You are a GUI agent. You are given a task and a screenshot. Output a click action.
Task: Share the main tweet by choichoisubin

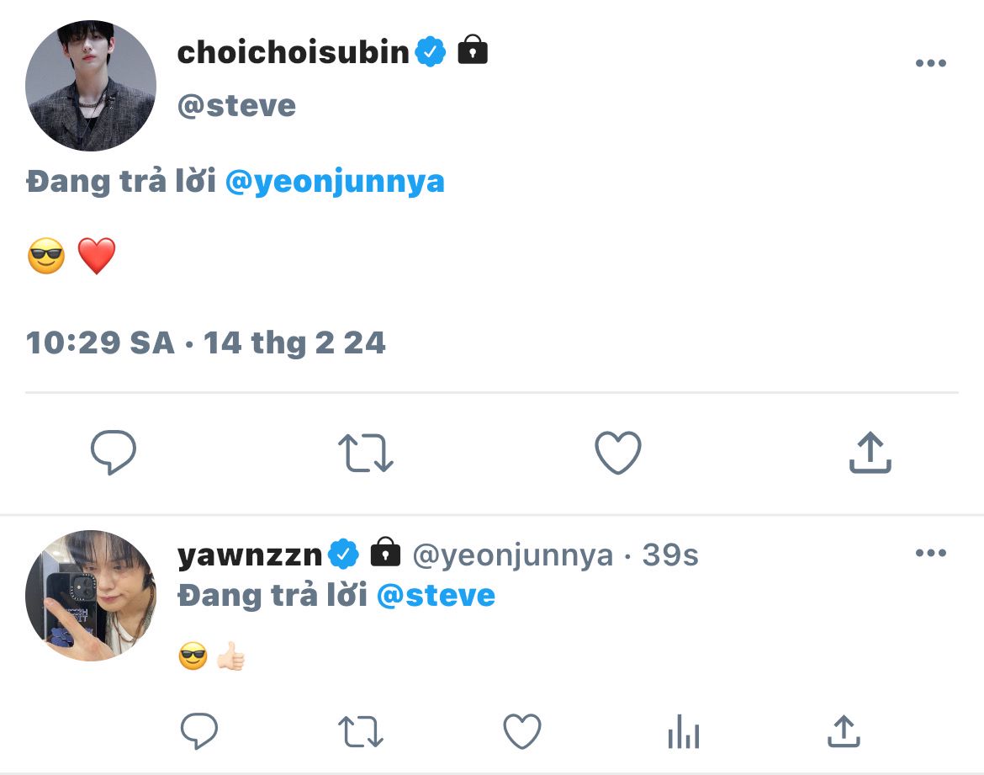coord(870,454)
